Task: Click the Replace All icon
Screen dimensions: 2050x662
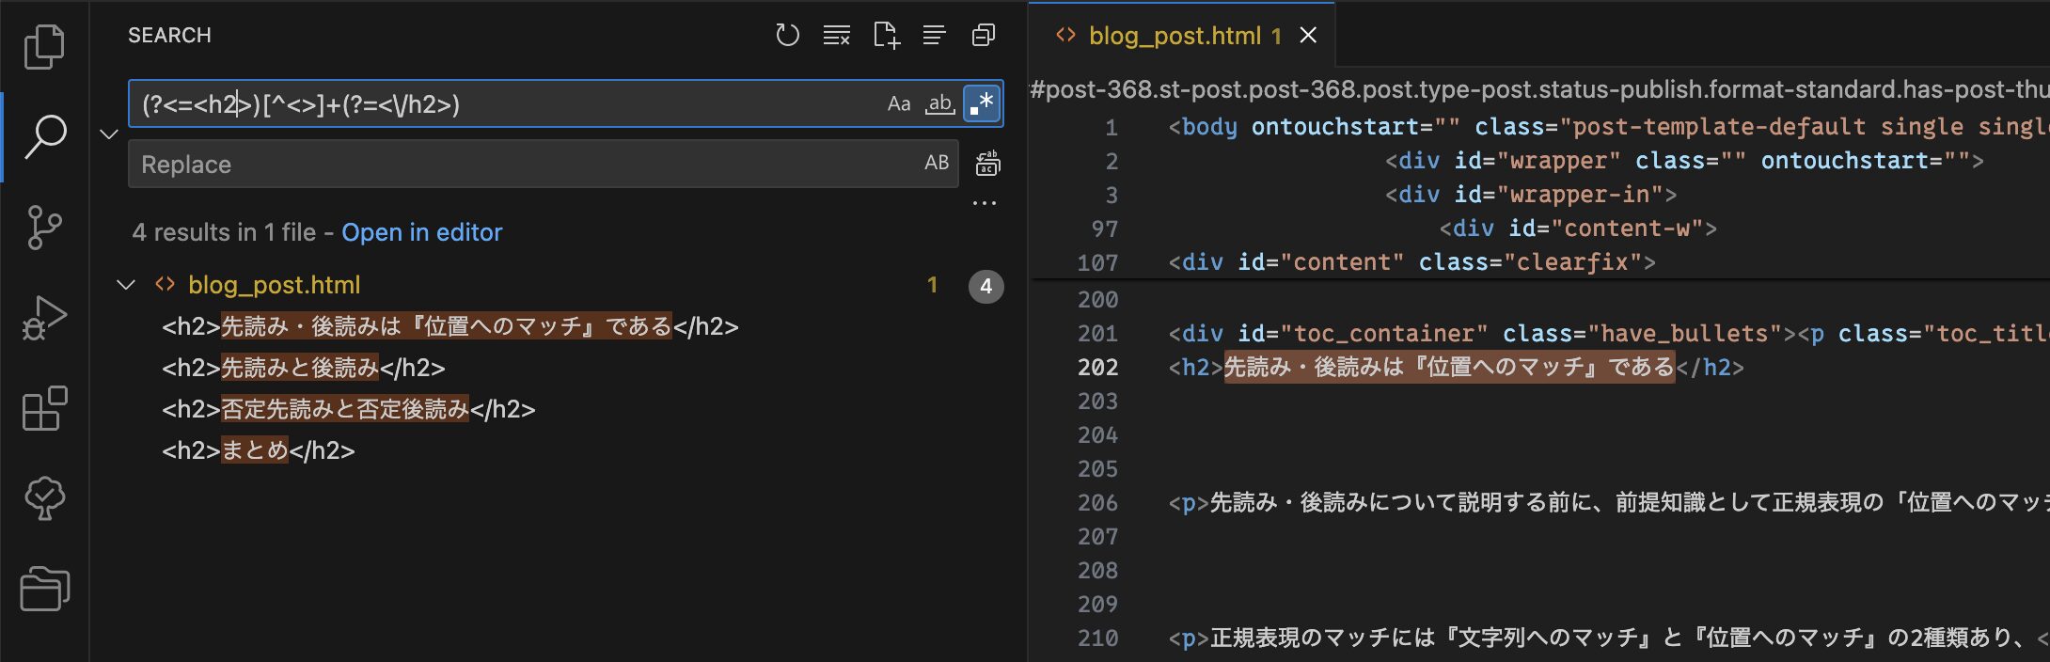Action: coord(987,164)
